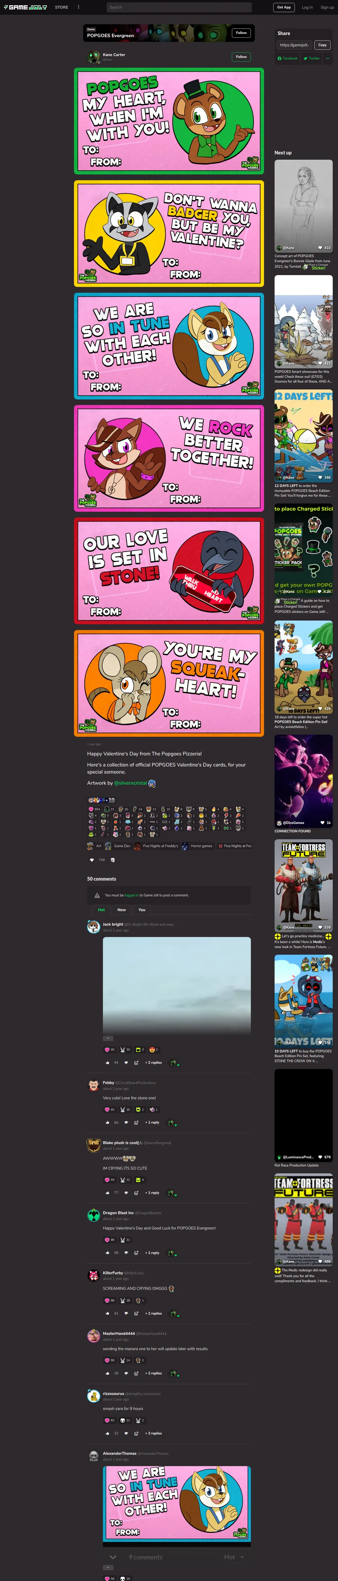
Task: Open more share options ellipsis
Action: pos(327,58)
